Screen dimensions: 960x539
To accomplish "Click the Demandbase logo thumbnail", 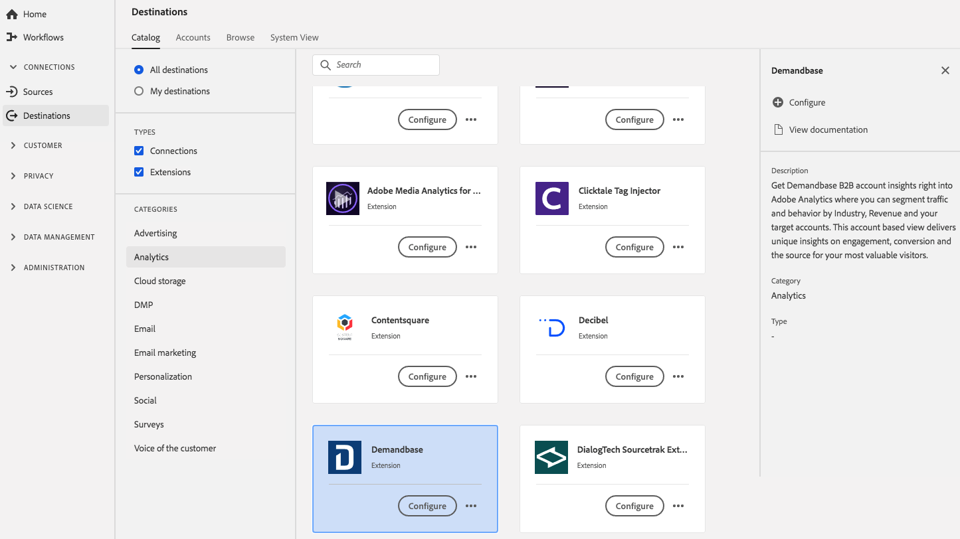I will (x=344, y=457).
